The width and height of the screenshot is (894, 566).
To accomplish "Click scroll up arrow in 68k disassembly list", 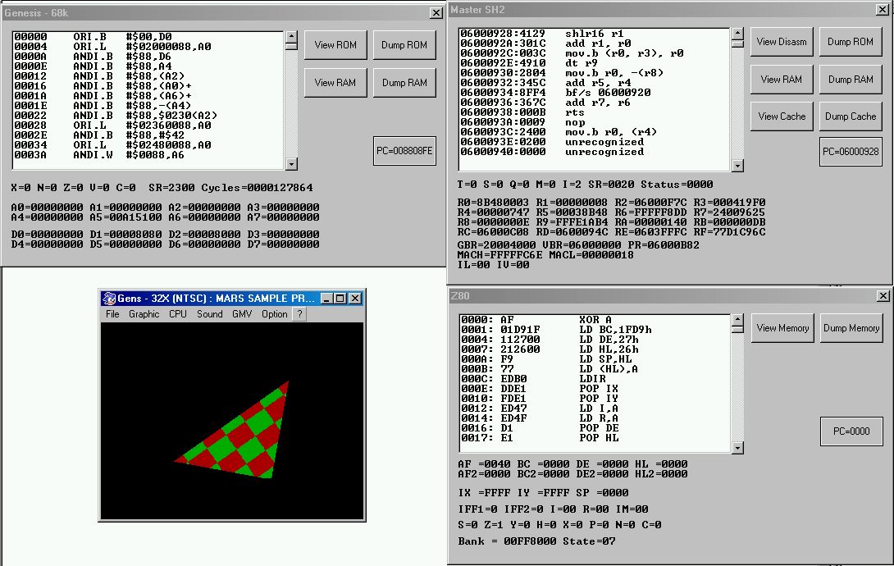I will click(291, 37).
